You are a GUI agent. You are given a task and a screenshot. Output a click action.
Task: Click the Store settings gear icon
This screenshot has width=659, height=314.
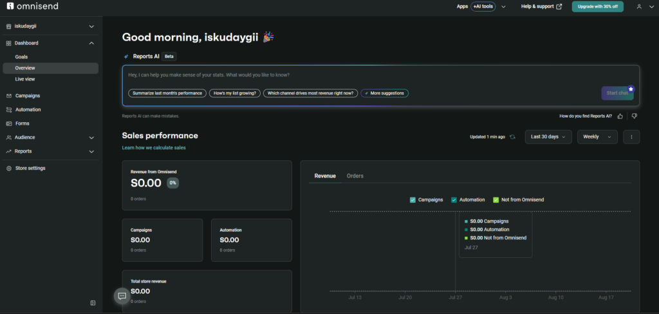(x=9, y=168)
